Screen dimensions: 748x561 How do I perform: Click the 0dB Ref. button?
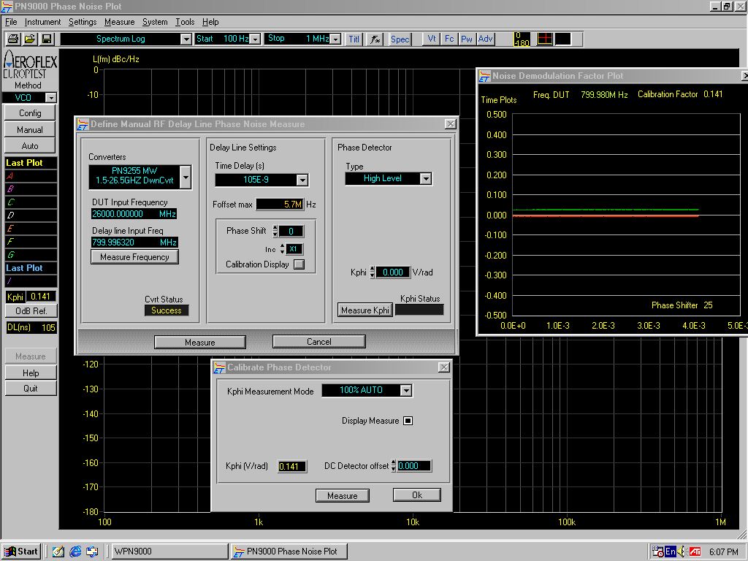point(31,311)
